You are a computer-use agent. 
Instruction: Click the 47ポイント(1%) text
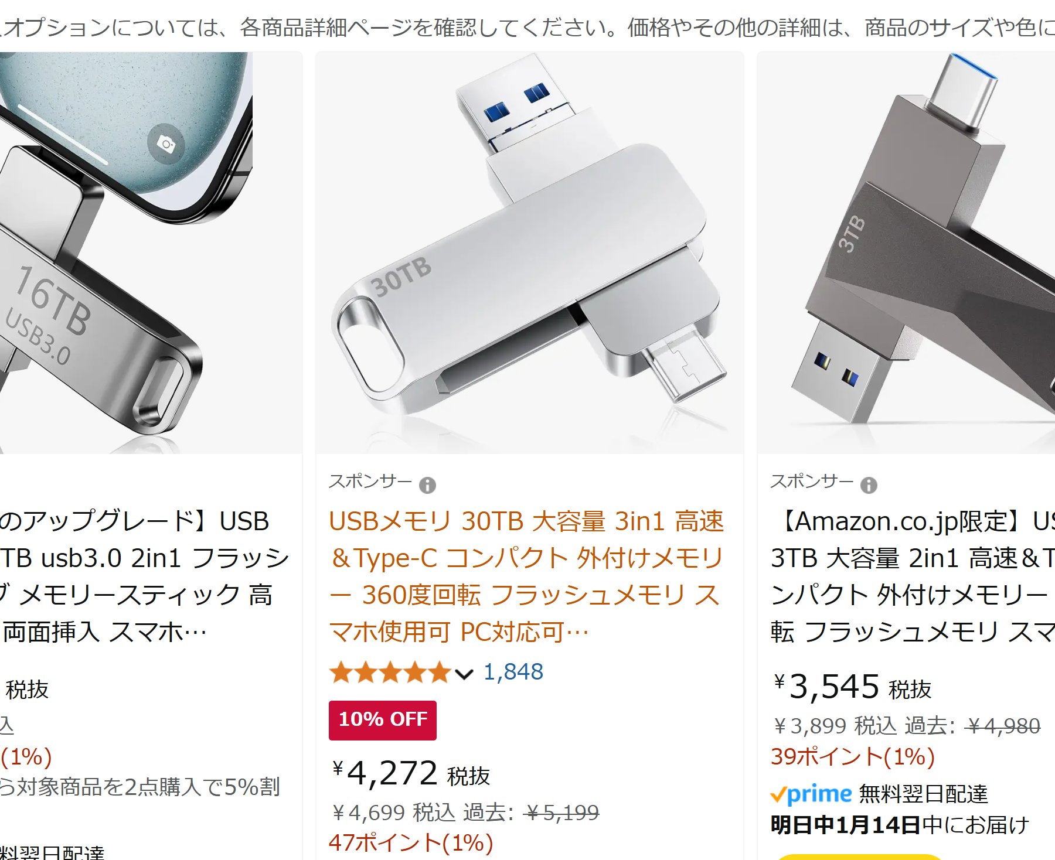[x=411, y=842]
